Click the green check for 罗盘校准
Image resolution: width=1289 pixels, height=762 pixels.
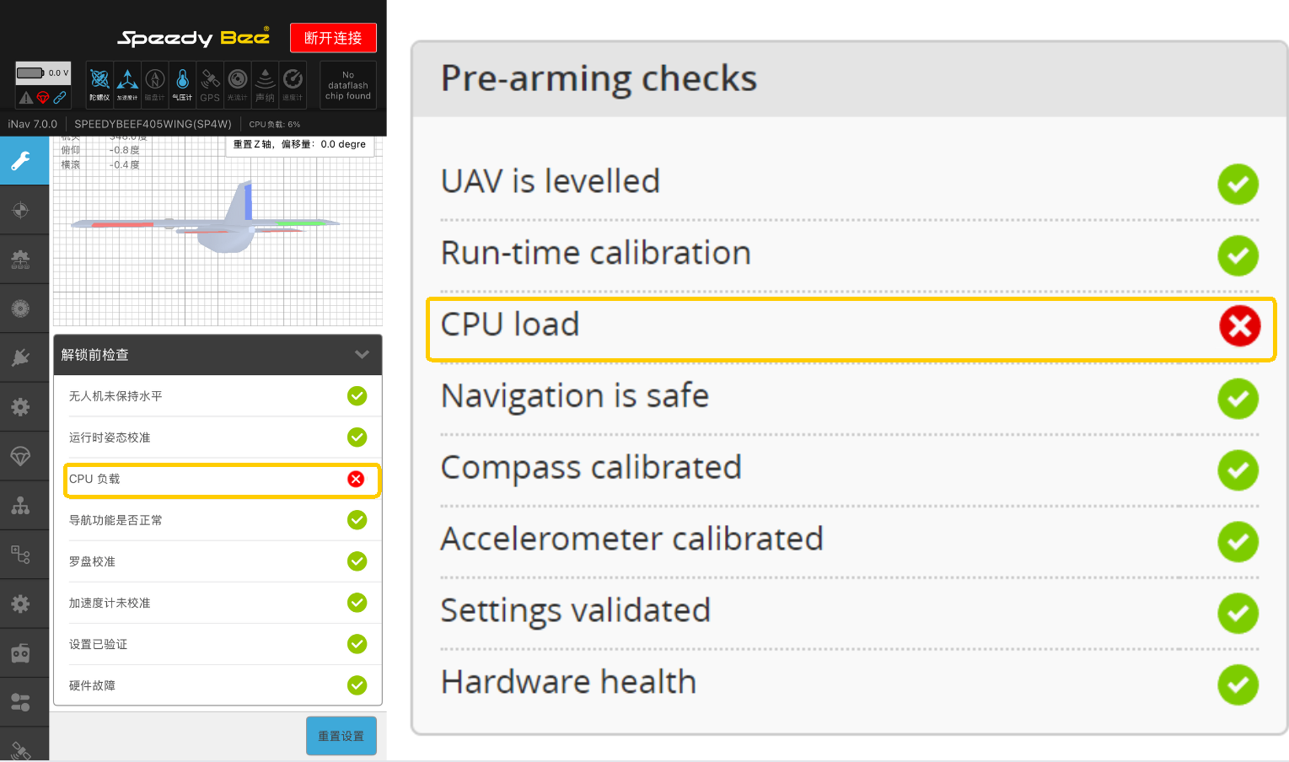(357, 561)
